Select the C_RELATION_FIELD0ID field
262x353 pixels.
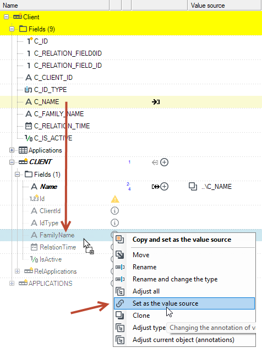[68, 53]
